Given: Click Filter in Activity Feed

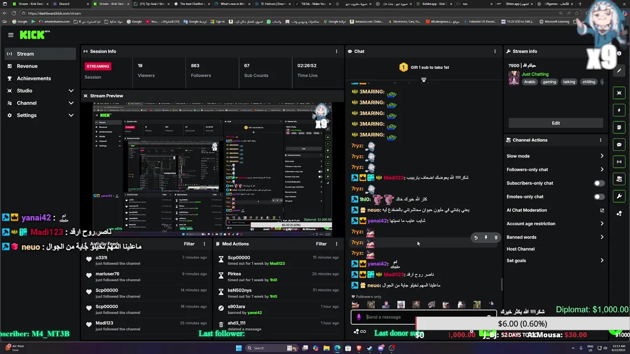Looking at the screenshot, I should (x=189, y=244).
